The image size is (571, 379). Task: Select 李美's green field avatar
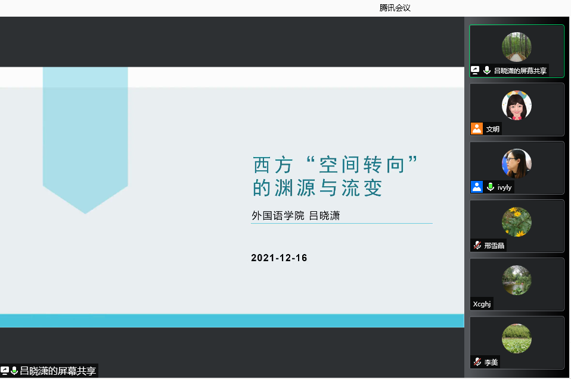click(516, 339)
